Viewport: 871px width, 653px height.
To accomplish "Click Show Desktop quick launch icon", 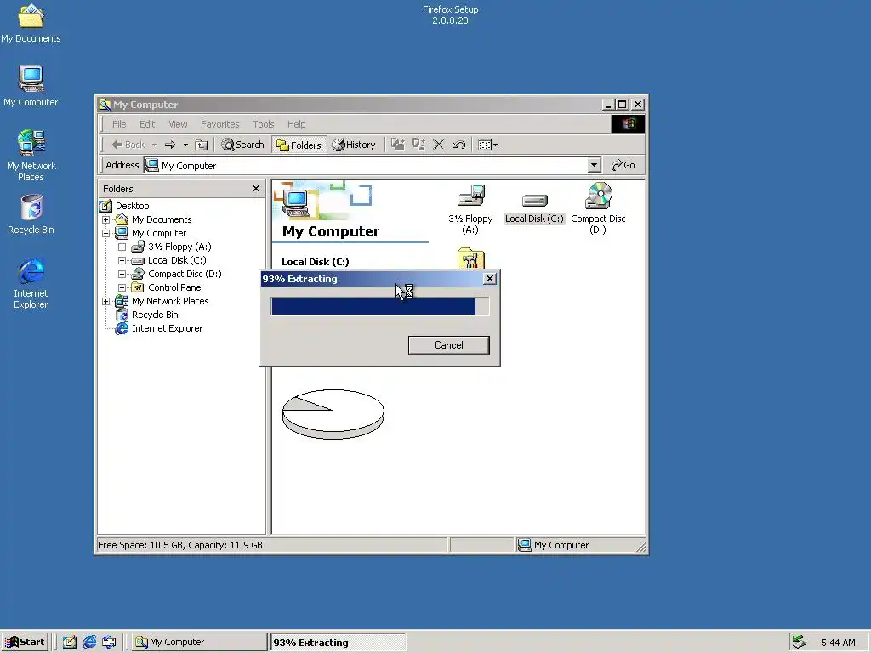I will tap(70, 643).
